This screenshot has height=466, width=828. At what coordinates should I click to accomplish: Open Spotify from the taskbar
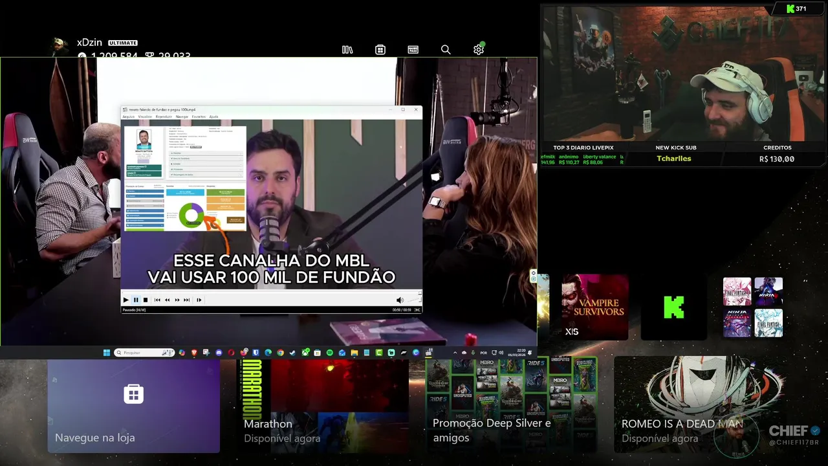(x=330, y=353)
